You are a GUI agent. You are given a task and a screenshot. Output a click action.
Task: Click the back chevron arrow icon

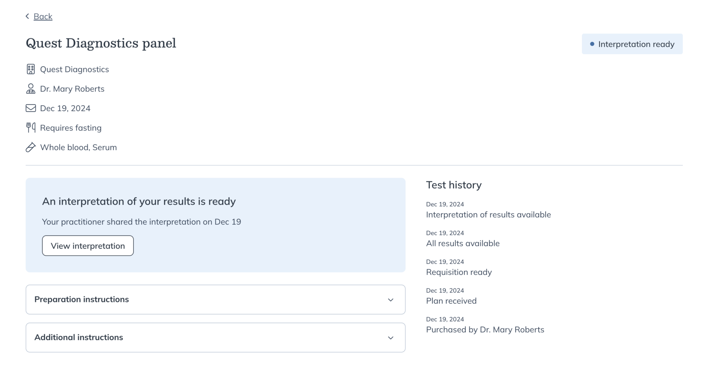[27, 16]
